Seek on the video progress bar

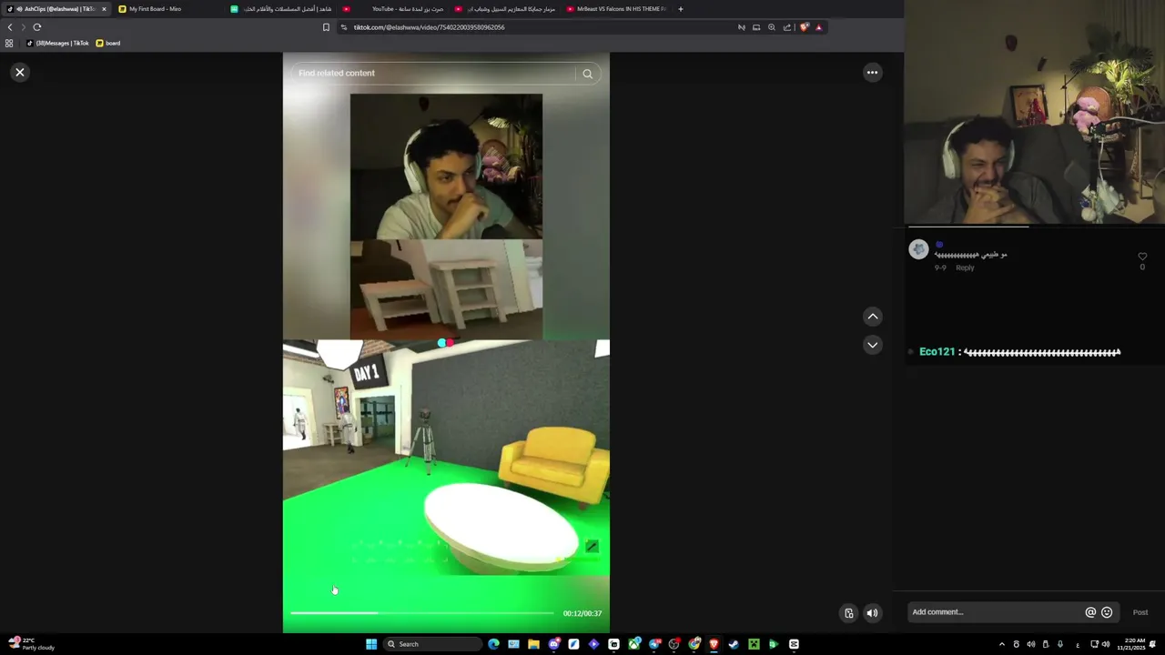(421, 613)
